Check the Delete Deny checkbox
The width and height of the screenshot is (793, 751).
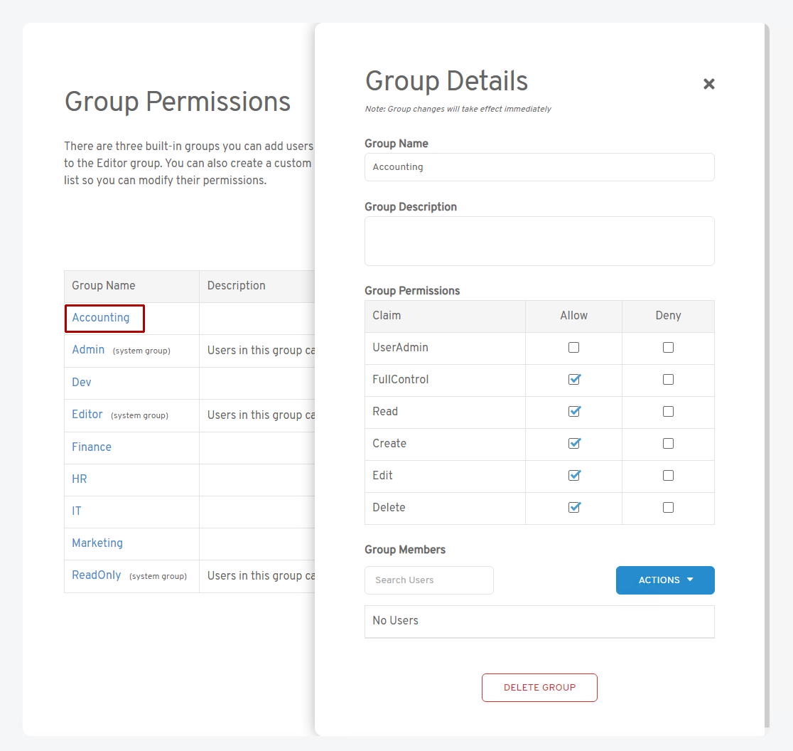point(668,508)
